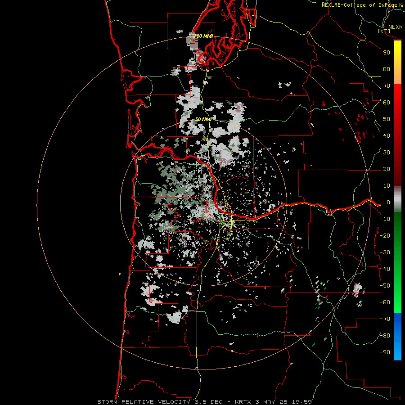Click the -80 value on velocity scale
Image resolution: width=405 pixels, height=405 pixels.
click(385, 336)
